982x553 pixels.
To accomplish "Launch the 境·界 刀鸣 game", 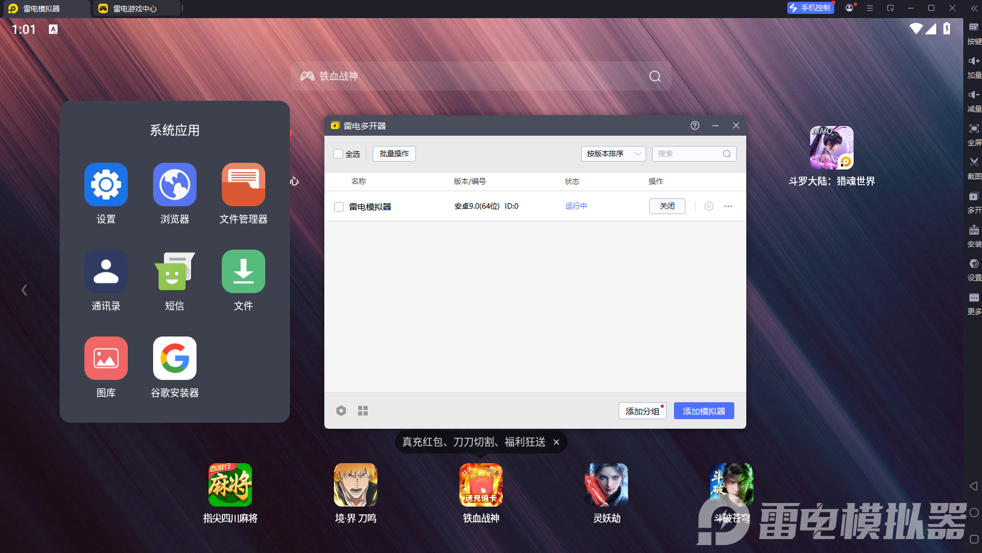I will pos(356,485).
